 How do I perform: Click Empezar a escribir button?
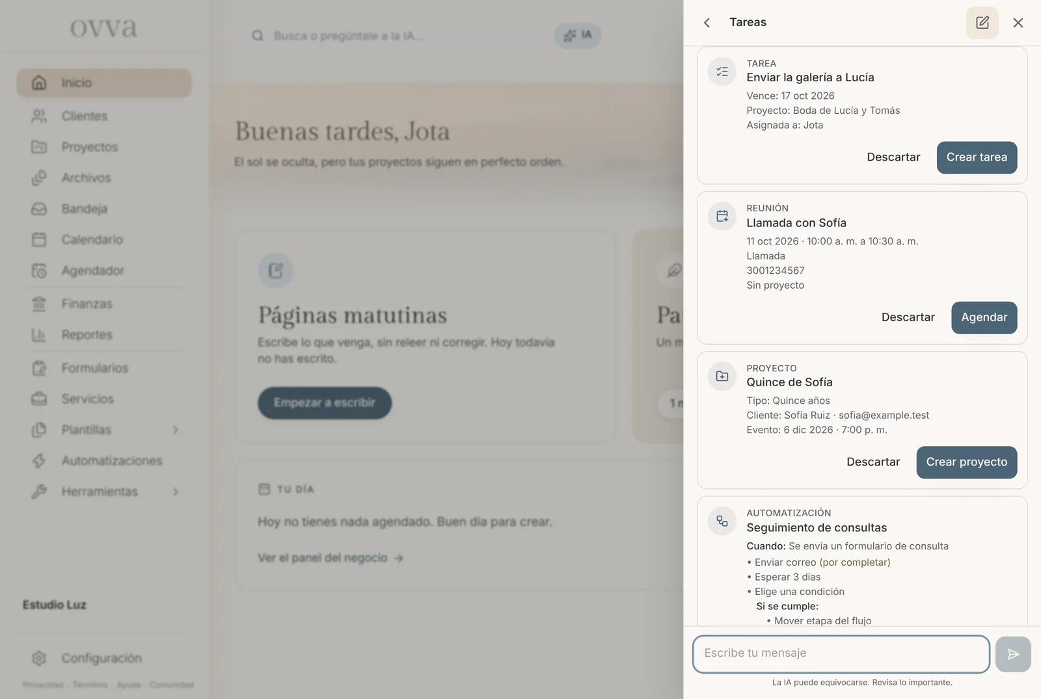325,403
